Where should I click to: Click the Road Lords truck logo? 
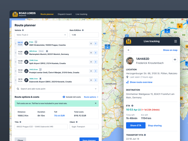coord(15,14)
